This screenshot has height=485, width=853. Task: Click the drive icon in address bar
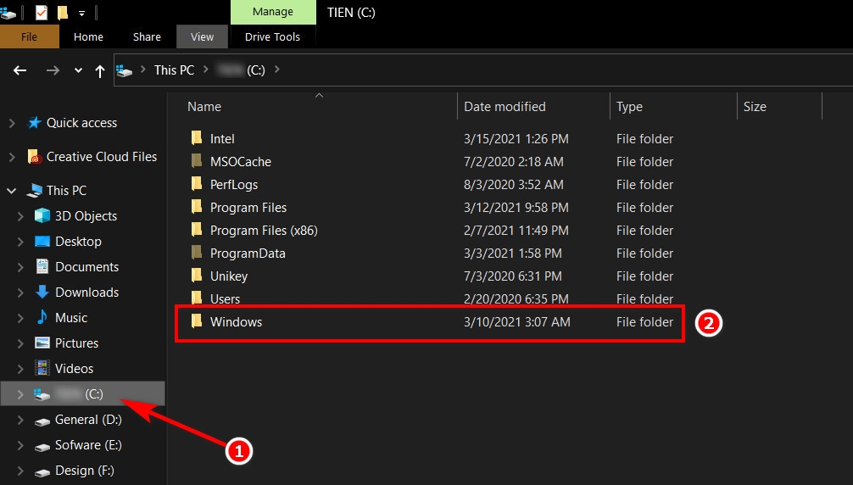(125, 70)
